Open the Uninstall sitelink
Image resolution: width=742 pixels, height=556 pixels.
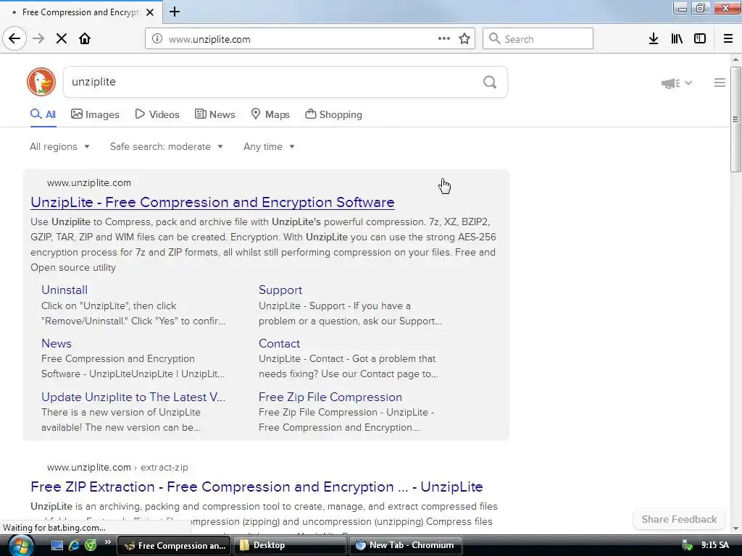(64, 290)
